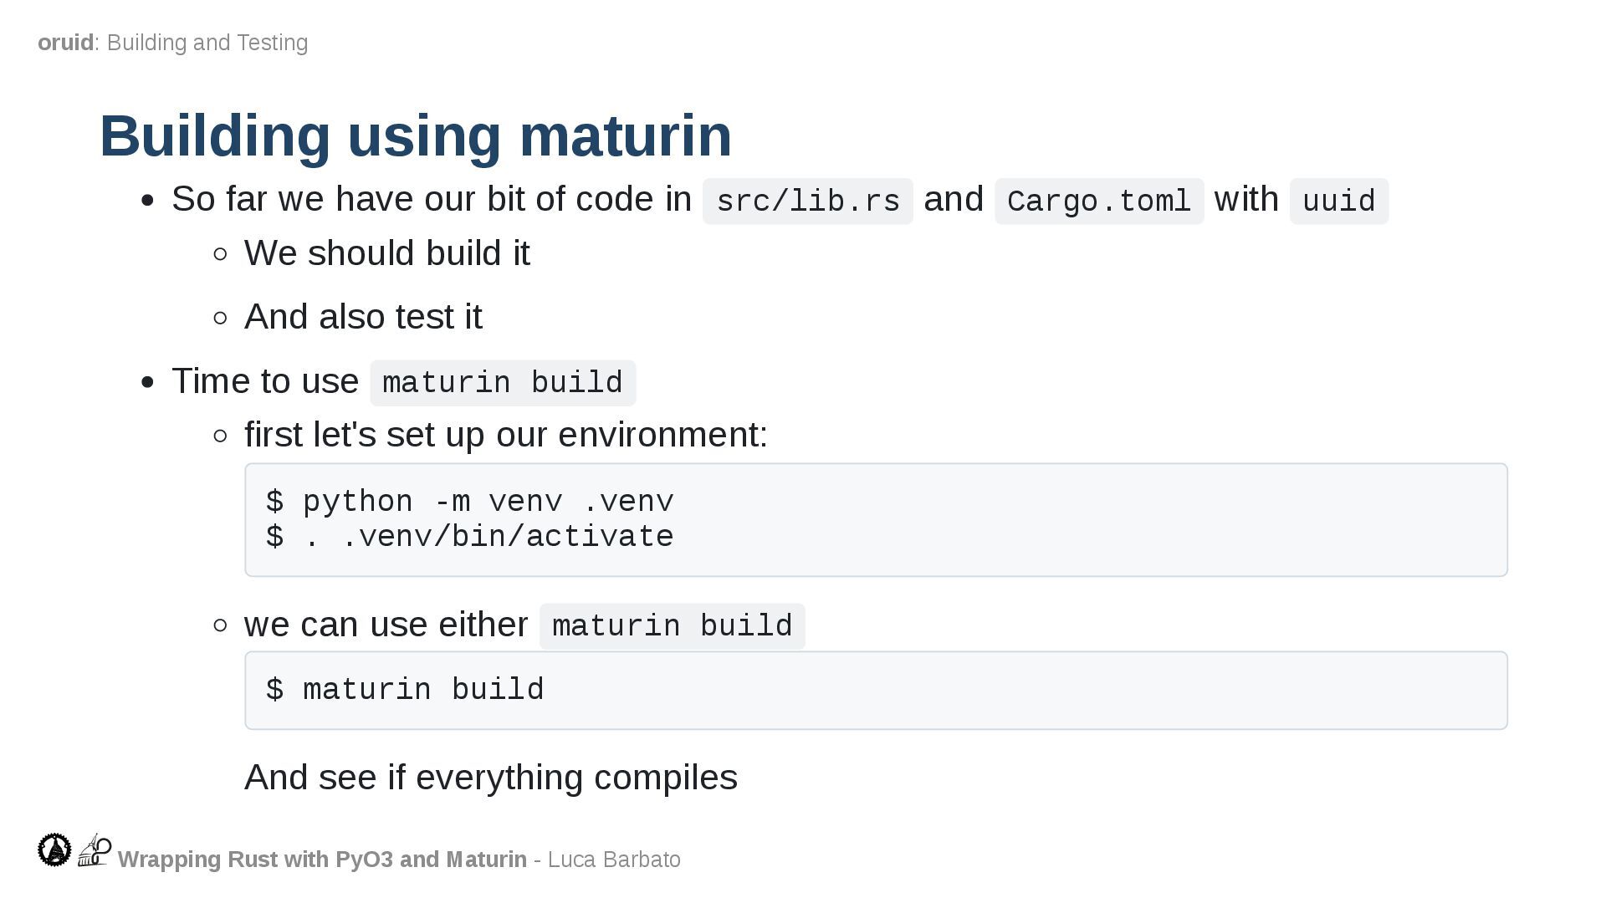The image size is (1606, 903).
Task: Click the 'And also test it' bullet
Action: (363, 317)
